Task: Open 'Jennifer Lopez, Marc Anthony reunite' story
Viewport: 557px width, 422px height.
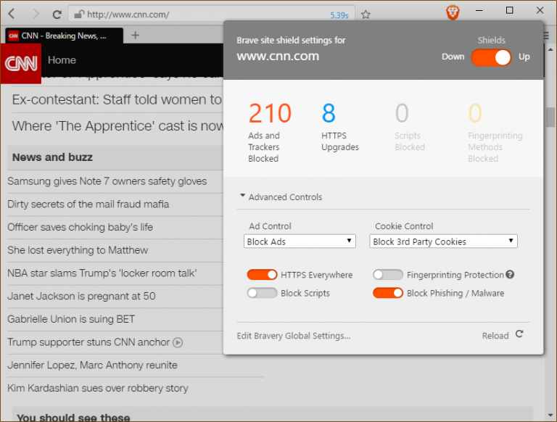Action: [92, 365]
